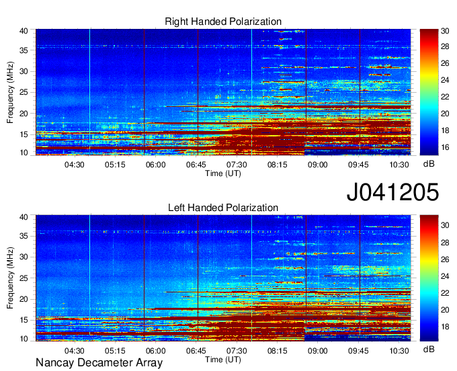Click the 04:30 time tick under Left Handed plot
Screen dimensions: 457x371
pos(75,351)
